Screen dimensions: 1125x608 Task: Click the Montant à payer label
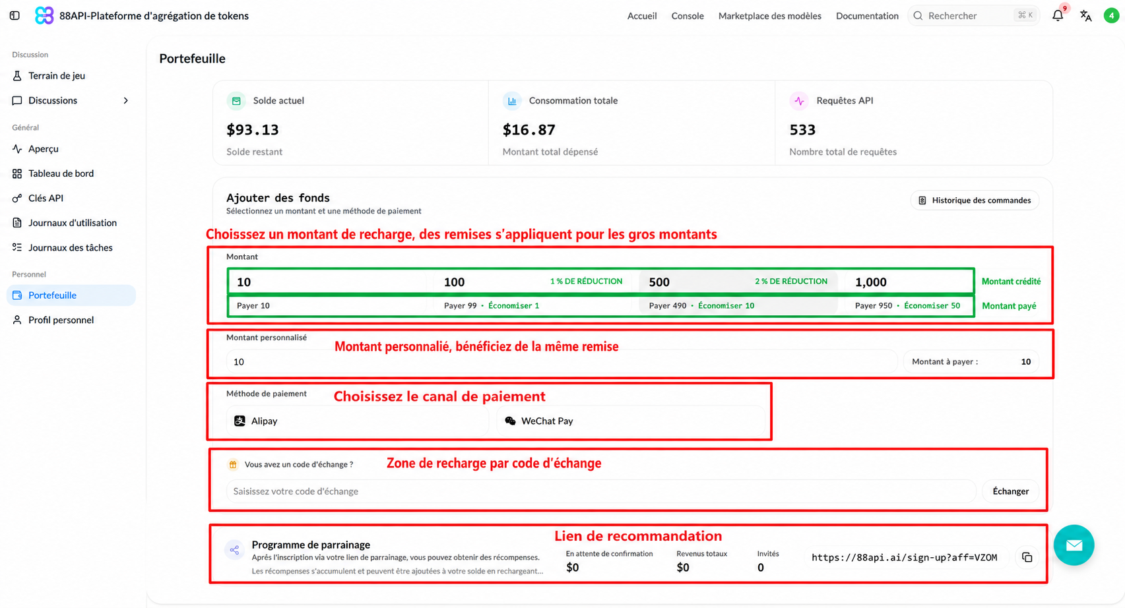click(x=945, y=362)
